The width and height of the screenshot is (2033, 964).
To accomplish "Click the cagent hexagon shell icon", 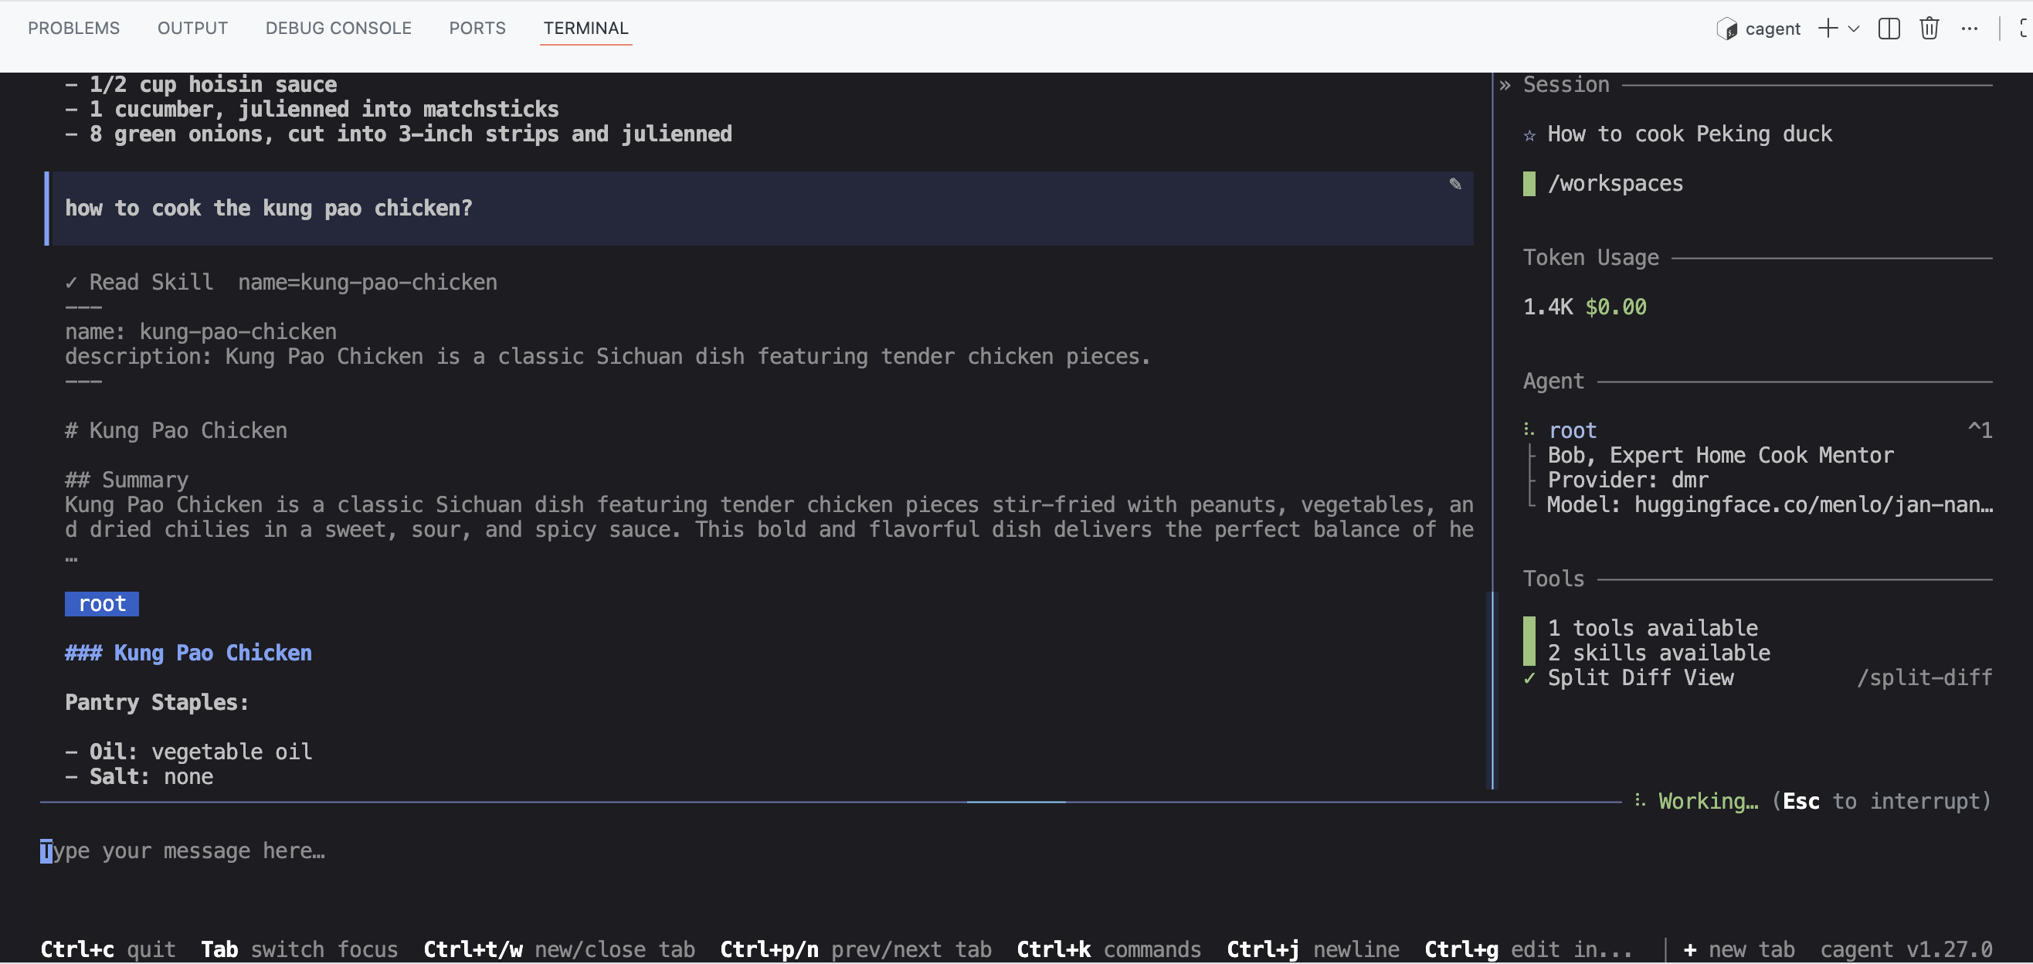I will pos(1727,29).
